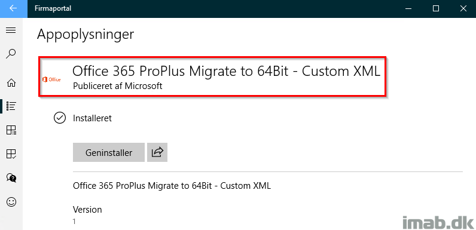Open Help and support chat icon
Image resolution: width=476 pixels, height=230 pixels.
[11, 178]
